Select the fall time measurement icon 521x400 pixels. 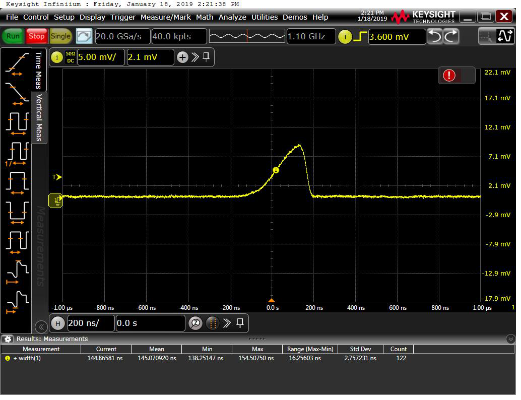click(17, 92)
